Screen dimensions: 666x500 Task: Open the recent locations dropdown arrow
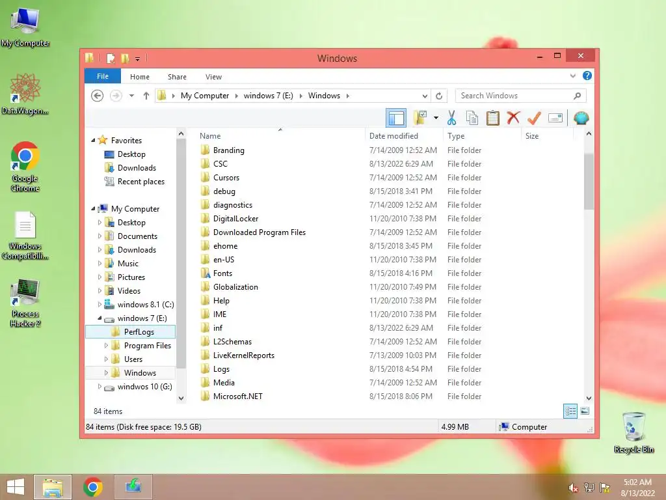[131, 96]
